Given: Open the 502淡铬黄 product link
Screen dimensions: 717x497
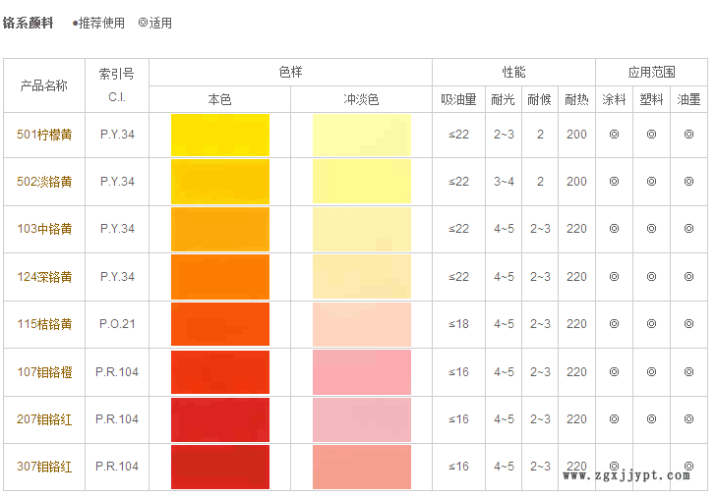Looking at the screenshot, I should [x=44, y=182].
